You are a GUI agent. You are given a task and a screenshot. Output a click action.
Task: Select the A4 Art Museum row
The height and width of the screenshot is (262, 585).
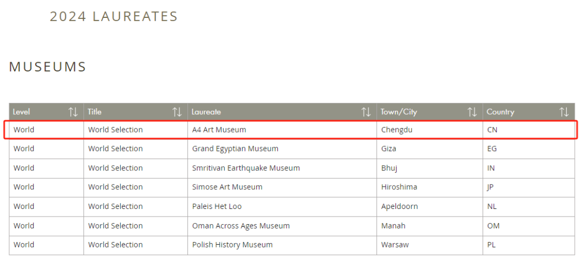point(219,130)
